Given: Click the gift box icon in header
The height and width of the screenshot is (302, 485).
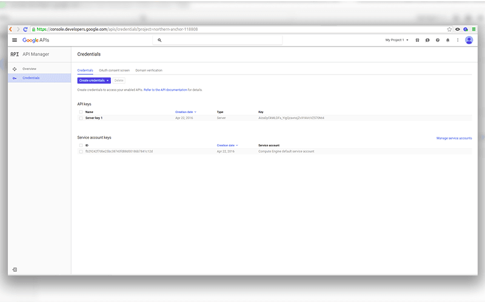Looking at the screenshot, I should coord(417,40).
